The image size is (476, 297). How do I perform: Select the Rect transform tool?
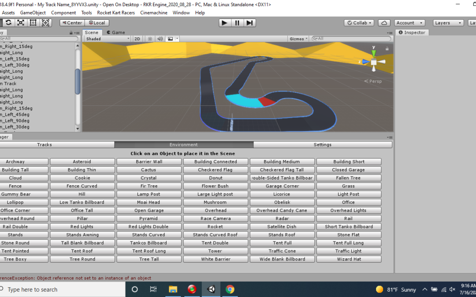[x=33, y=23]
